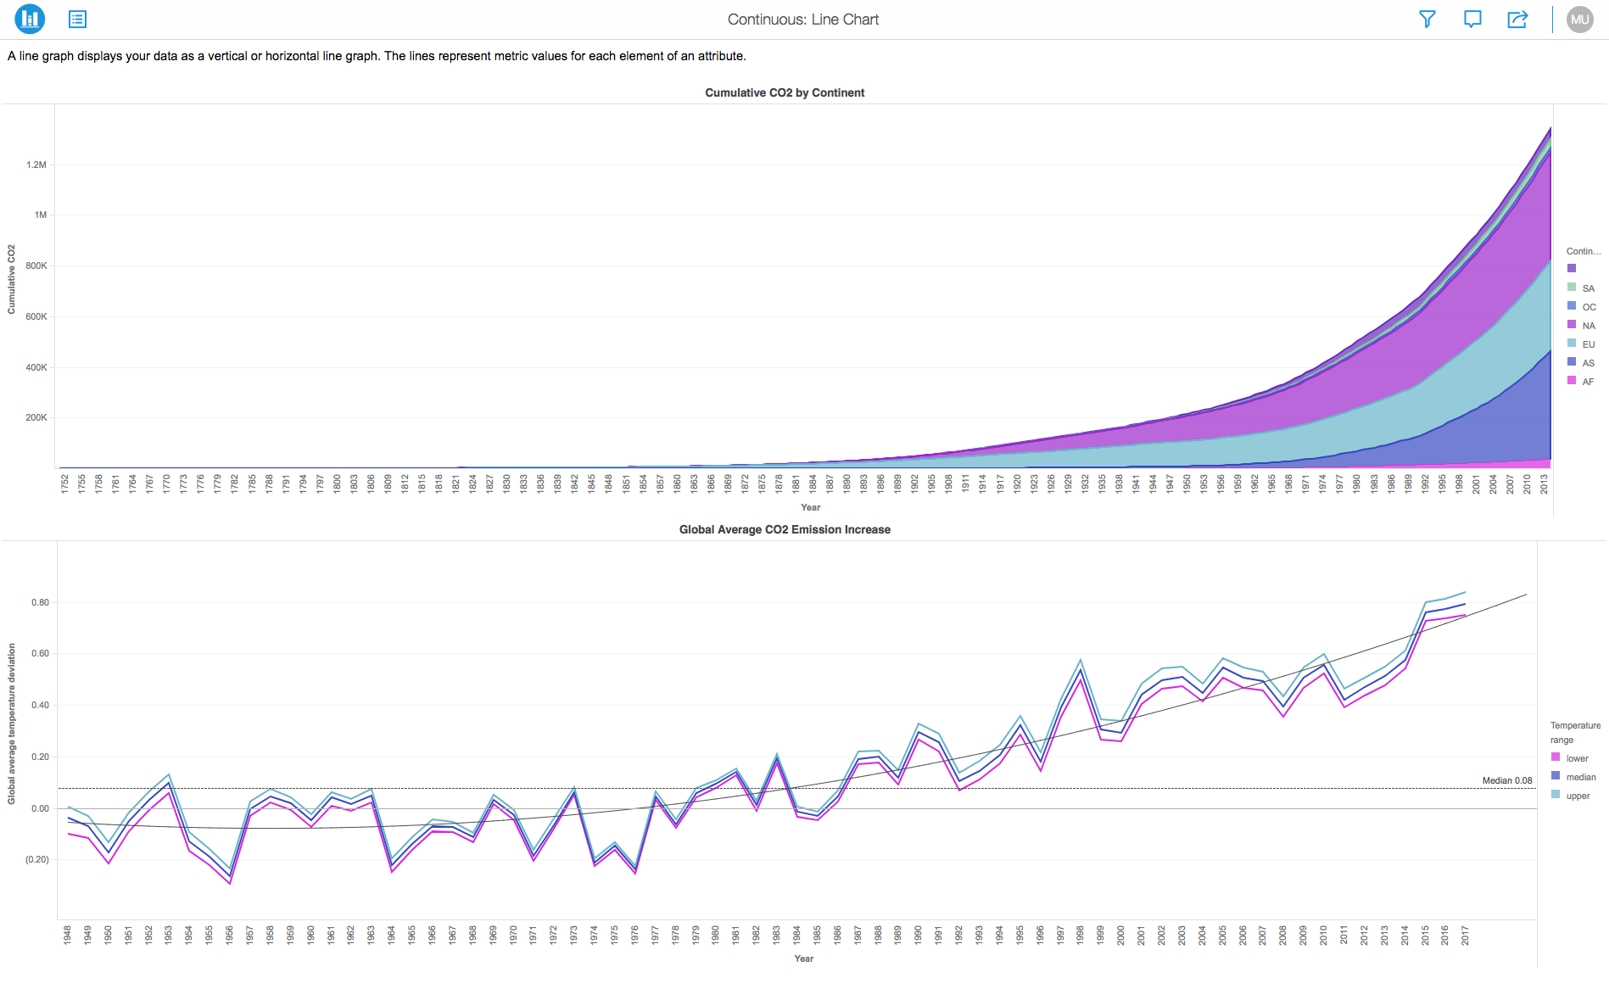Open the comments panel
This screenshot has width=1609, height=1000.
tap(1472, 19)
